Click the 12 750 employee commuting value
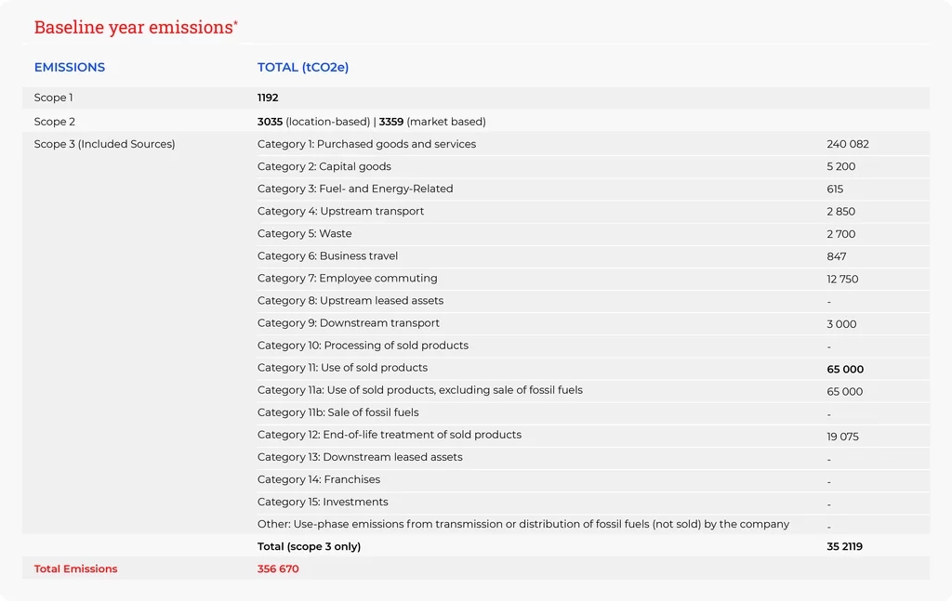 (842, 280)
